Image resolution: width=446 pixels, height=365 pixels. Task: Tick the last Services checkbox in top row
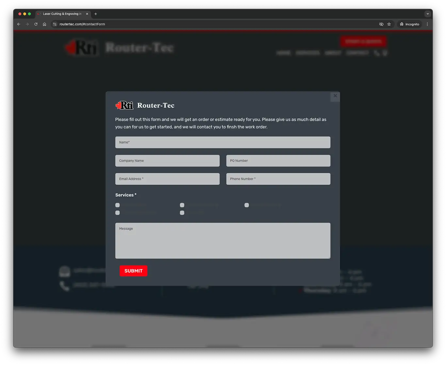247,205
